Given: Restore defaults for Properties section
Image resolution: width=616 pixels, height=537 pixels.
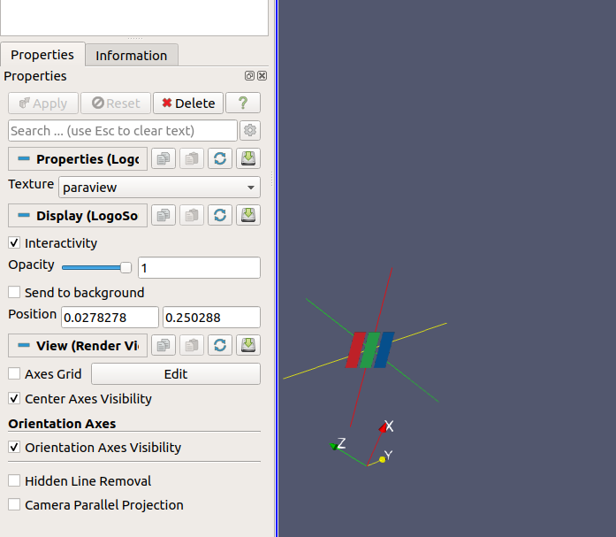Looking at the screenshot, I should point(220,158).
